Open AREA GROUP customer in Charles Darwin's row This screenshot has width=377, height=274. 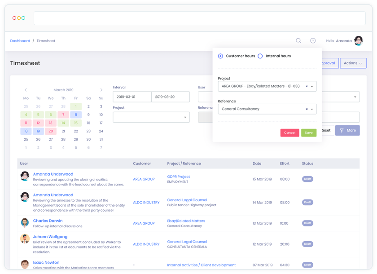click(x=144, y=223)
